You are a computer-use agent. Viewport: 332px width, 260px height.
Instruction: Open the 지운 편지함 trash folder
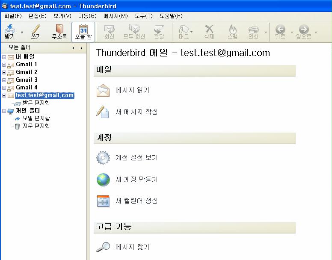(36, 126)
